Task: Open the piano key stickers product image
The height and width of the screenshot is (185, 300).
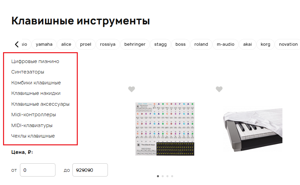Action: tap(165, 129)
